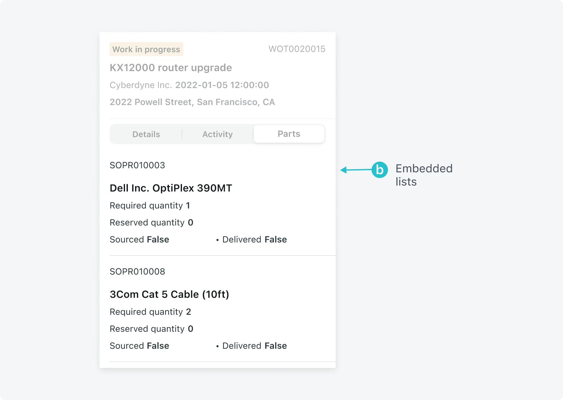Image resolution: width=563 pixels, height=400 pixels.
Task: Select 3Com Cat 5 Cable (10ft) part
Action: [x=169, y=294]
